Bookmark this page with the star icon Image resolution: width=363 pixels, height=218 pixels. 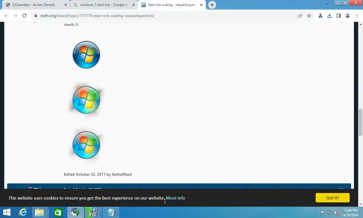(309, 16)
